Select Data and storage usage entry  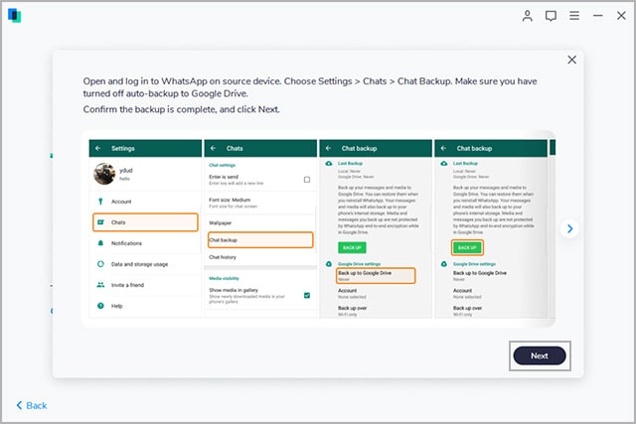click(x=145, y=264)
